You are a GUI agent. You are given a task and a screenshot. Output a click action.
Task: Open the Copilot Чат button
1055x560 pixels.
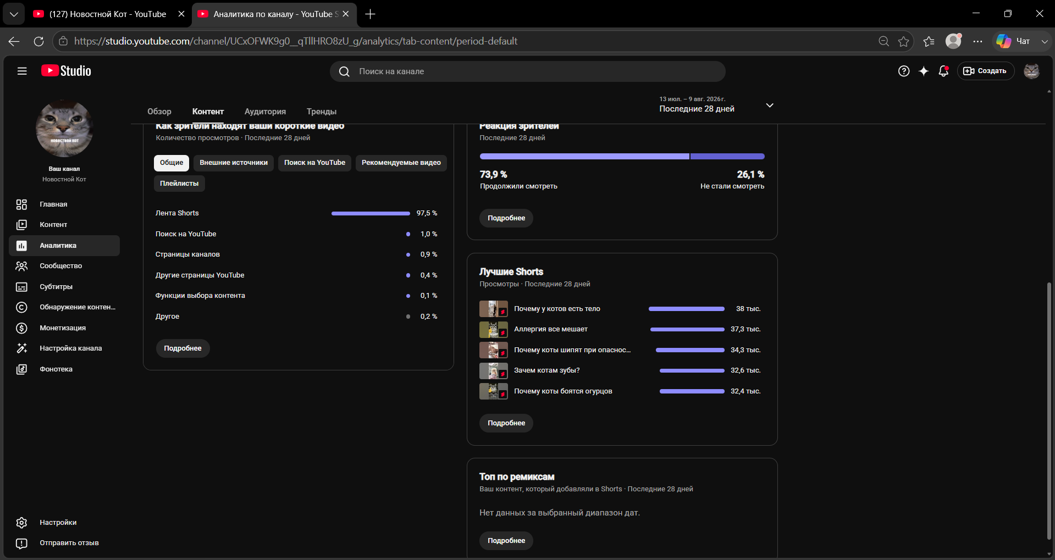pos(1013,41)
